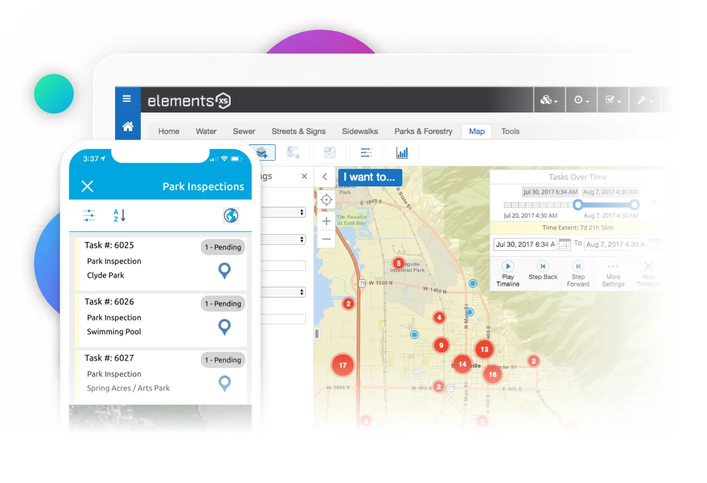
Task: Click the red cluster marker labeled 17
Action: [x=343, y=365]
